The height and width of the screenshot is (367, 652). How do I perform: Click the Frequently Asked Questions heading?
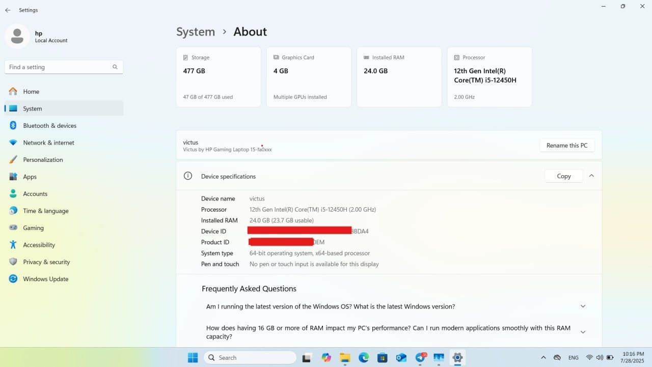coord(249,289)
